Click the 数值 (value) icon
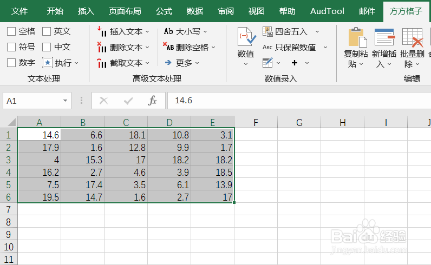This screenshot has width=431, height=265. click(246, 38)
